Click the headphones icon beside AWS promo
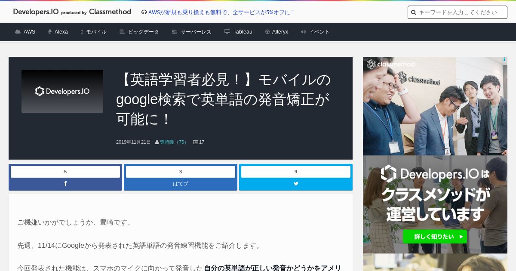This screenshot has width=516, height=271. point(144,12)
